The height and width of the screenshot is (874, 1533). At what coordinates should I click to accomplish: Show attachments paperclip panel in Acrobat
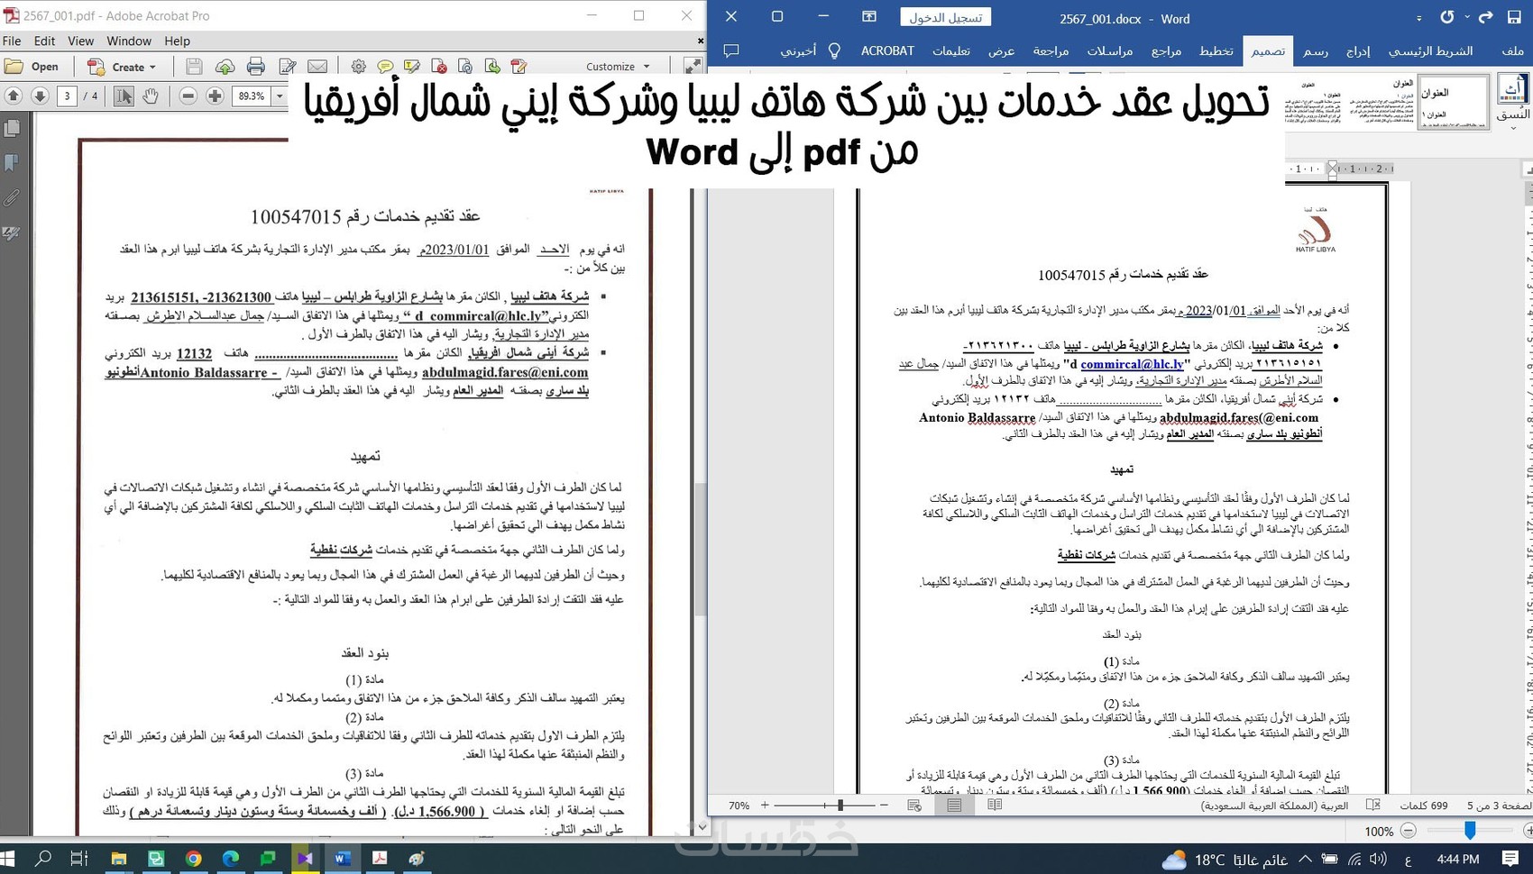(x=13, y=197)
